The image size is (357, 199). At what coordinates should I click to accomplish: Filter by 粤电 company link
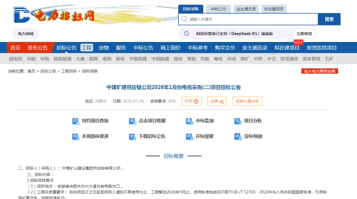click(218, 59)
